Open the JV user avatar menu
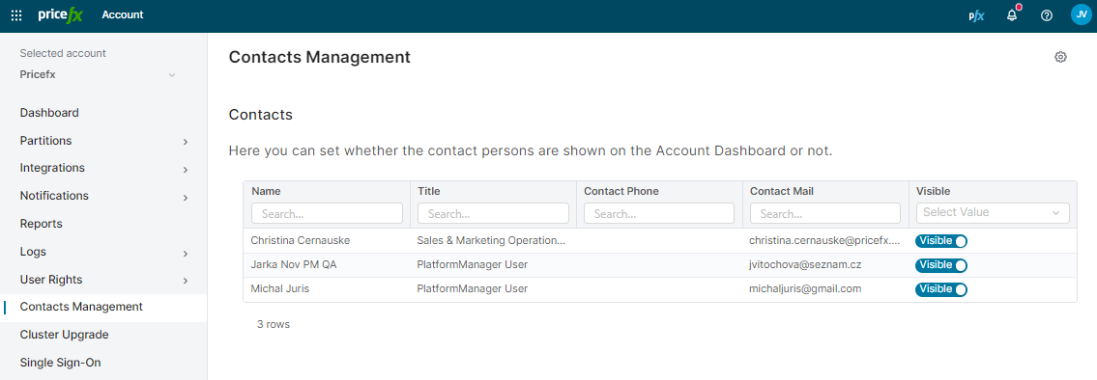 (1081, 14)
